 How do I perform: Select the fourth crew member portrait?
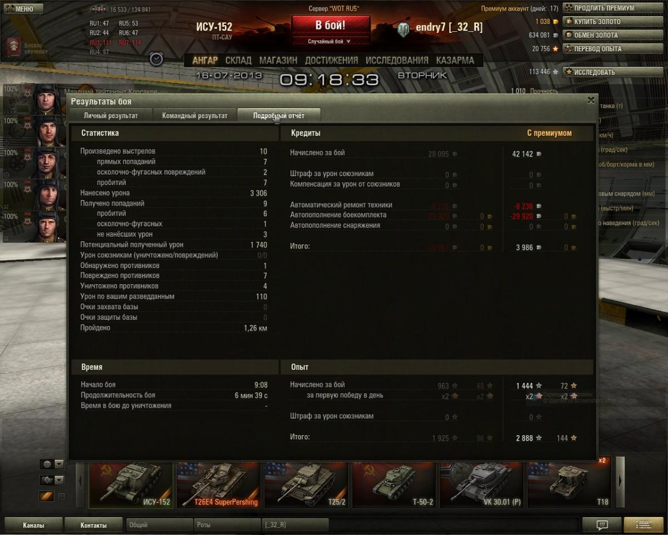(48, 194)
